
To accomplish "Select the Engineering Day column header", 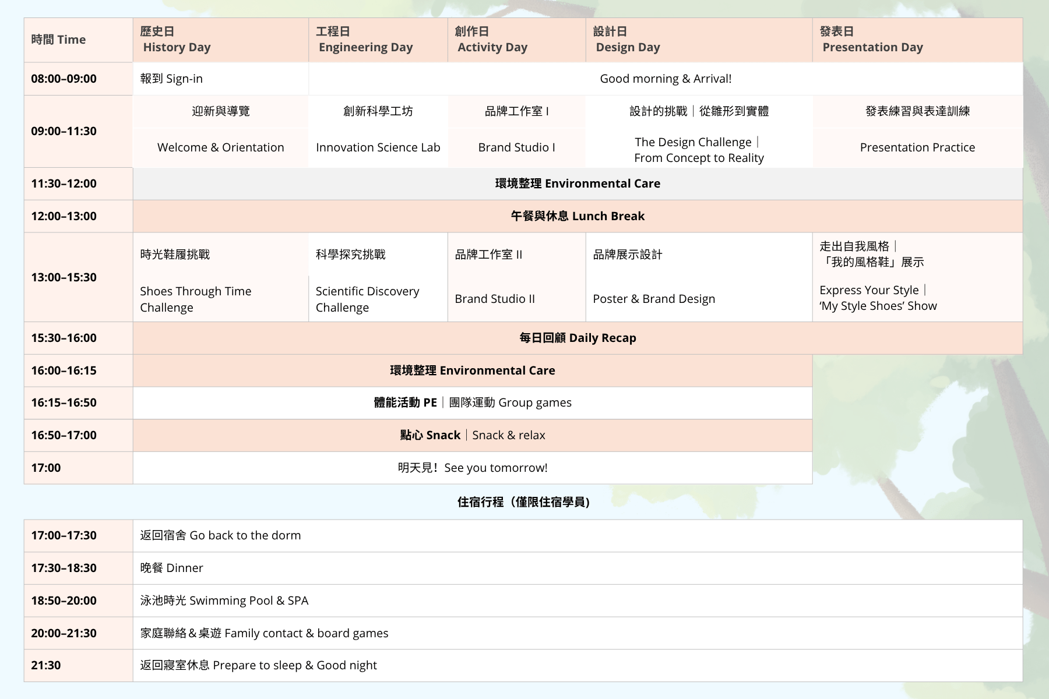I will point(378,40).
